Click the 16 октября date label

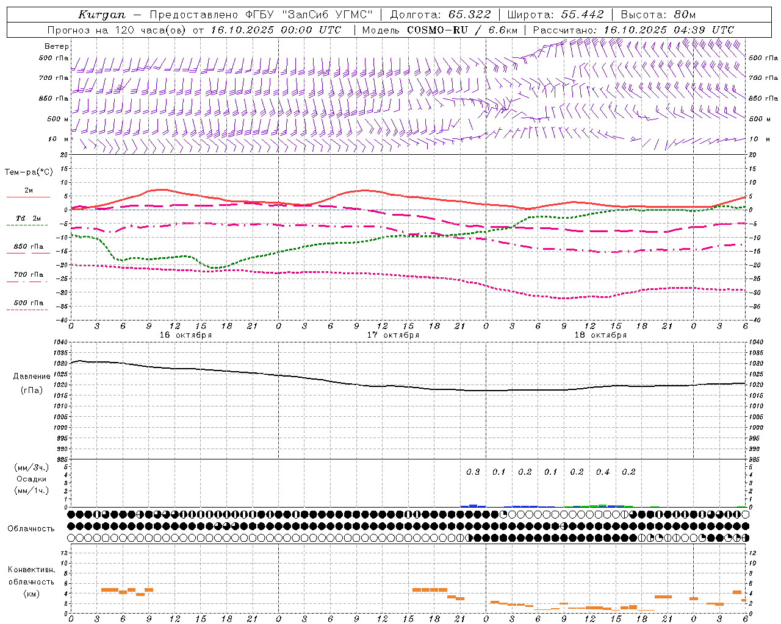click(x=185, y=335)
